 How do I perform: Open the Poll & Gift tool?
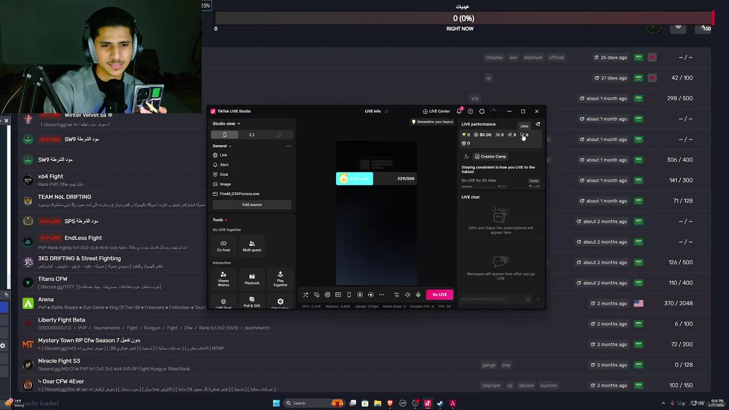[x=252, y=302]
